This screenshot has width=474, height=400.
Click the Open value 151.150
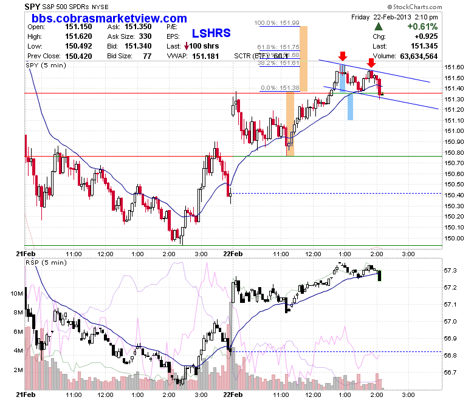coord(78,27)
